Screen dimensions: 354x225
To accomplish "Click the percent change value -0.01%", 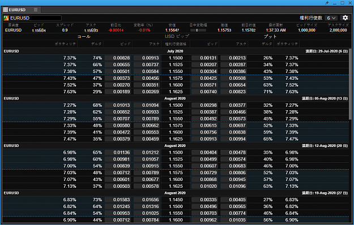I will pyautogui.click(x=144, y=30).
